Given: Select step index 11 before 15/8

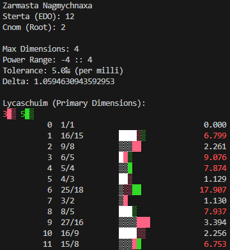Looking at the screenshot, I should pos(47,244).
